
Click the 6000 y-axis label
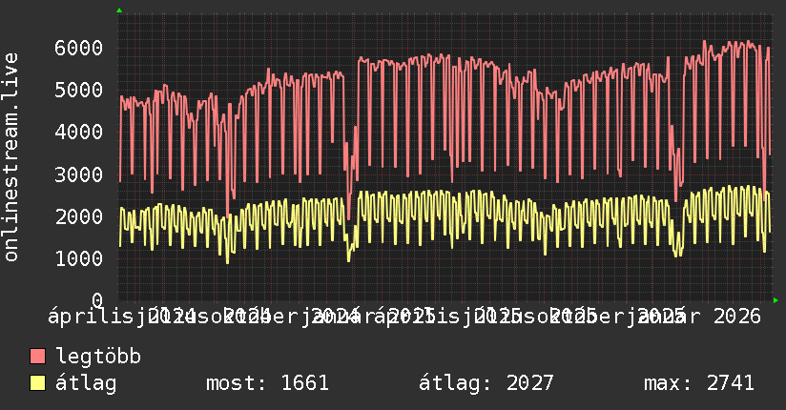point(79,48)
